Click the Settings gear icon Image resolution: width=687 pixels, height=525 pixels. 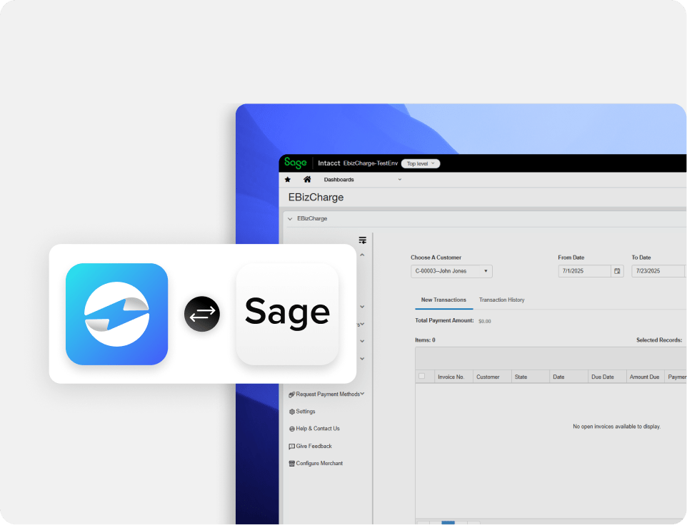coord(292,412)
